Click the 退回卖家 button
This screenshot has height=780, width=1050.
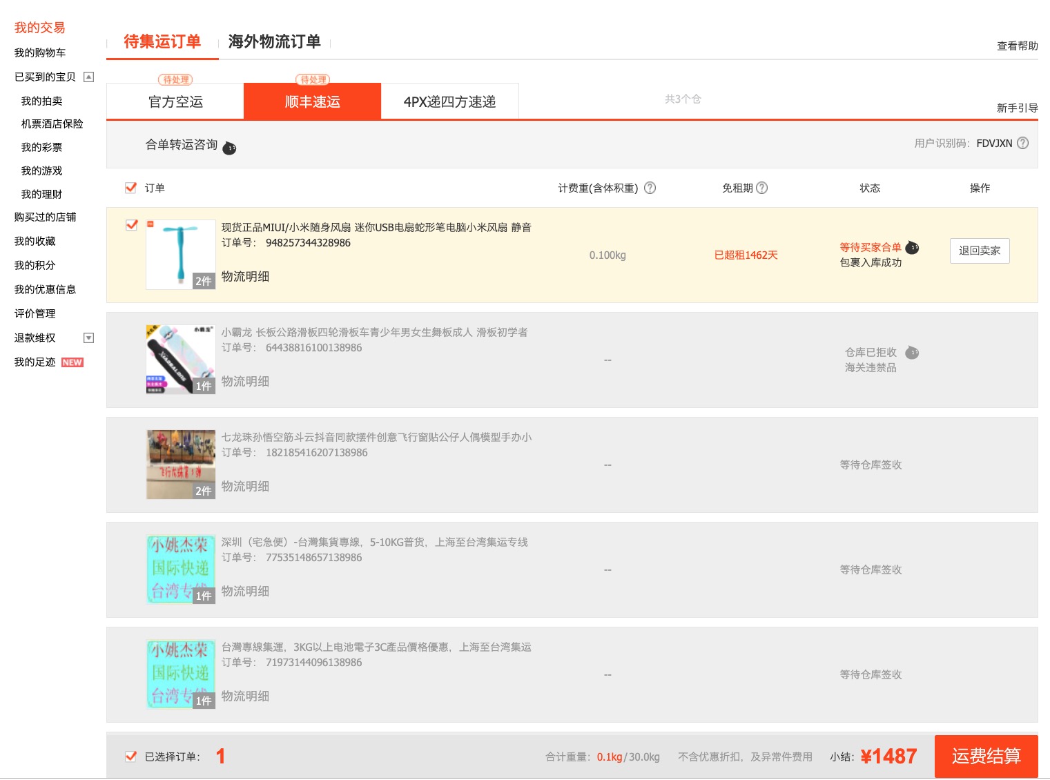coord(979,251)
